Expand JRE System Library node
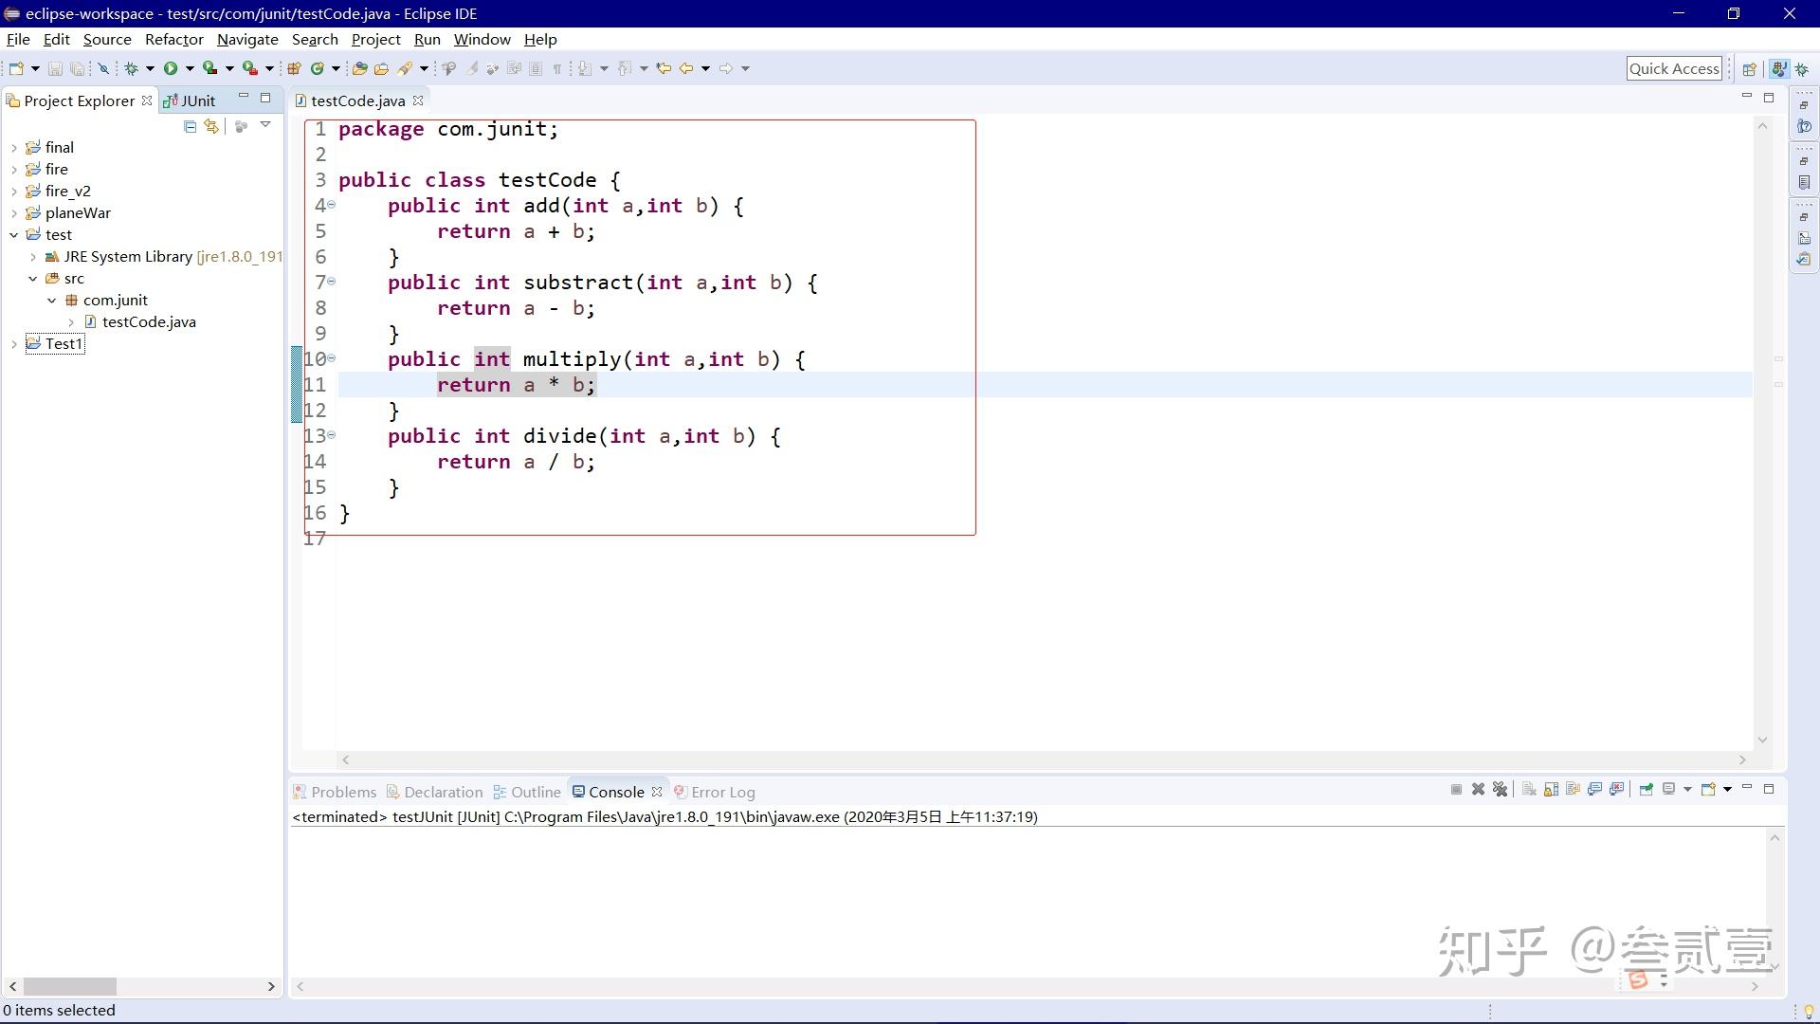1820x1024 pixels. coord(33,257)
